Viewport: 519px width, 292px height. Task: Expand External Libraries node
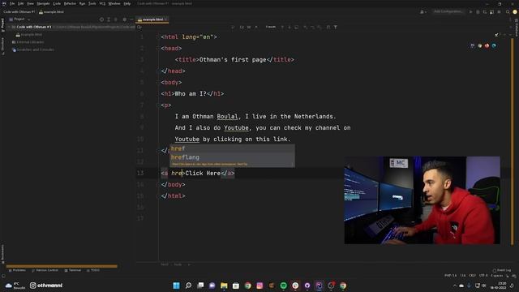tap(10, 42)
